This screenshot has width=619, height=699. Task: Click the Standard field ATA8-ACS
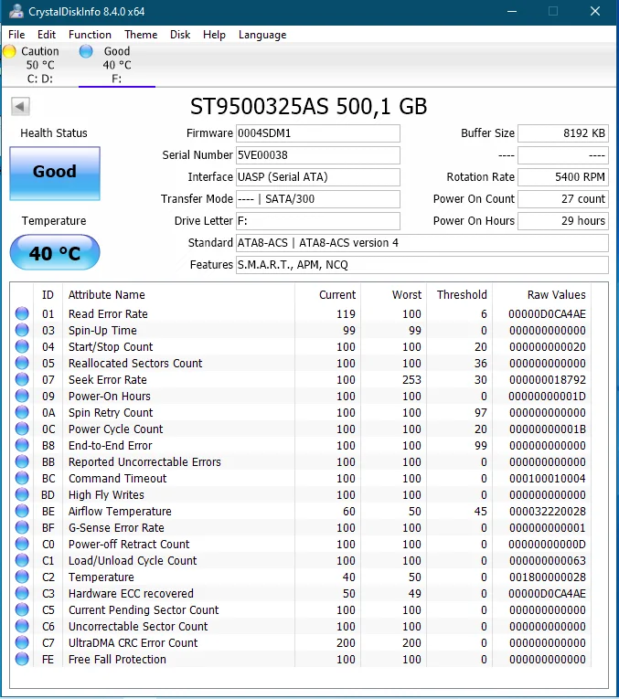tap(422, 243)
